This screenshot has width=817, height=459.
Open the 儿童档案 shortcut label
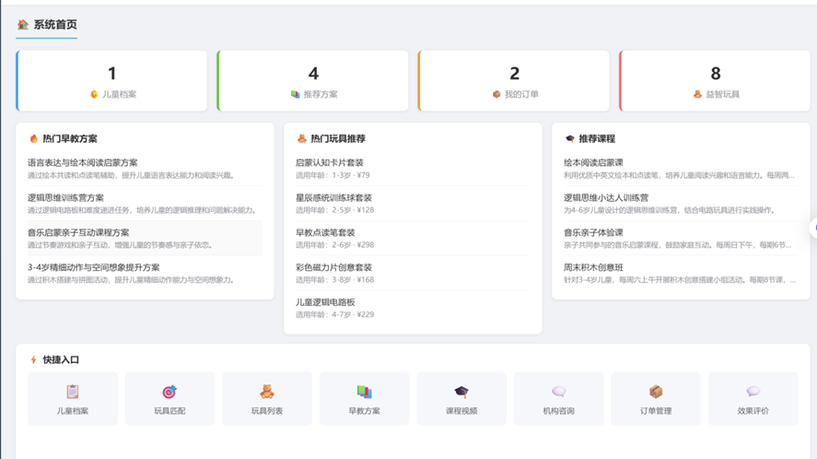click(x=73, y=411)
